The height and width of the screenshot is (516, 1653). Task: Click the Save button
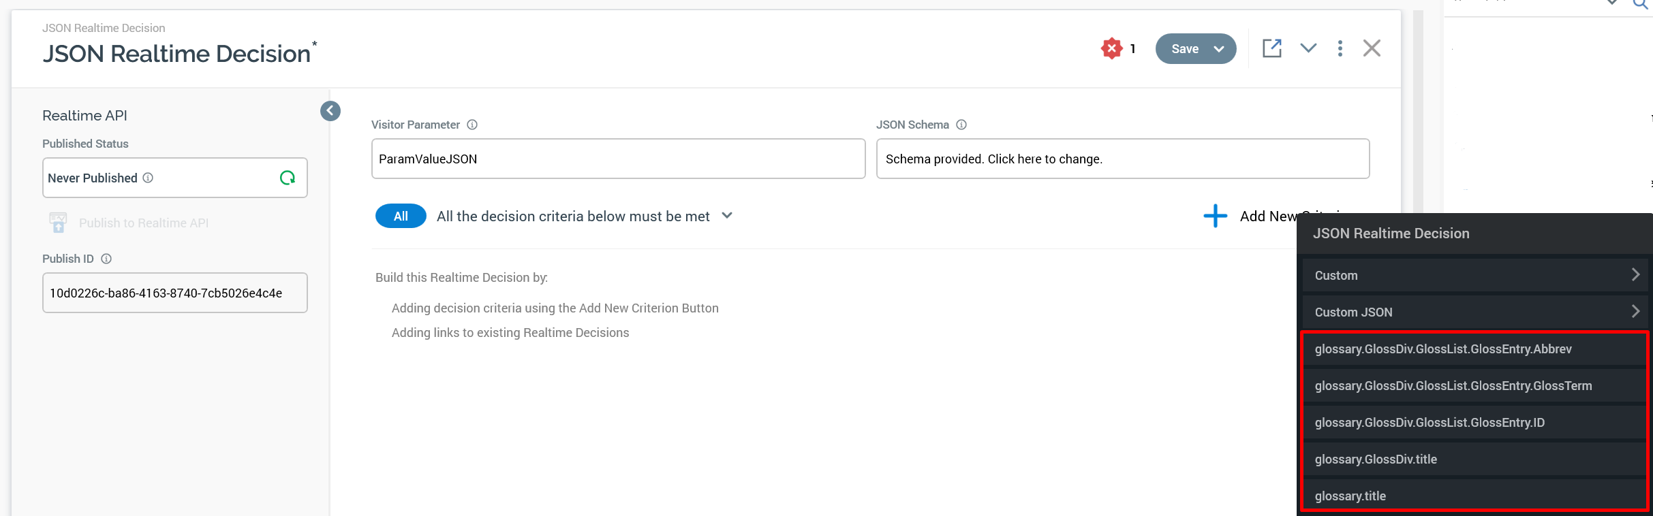coord(1185,49)
